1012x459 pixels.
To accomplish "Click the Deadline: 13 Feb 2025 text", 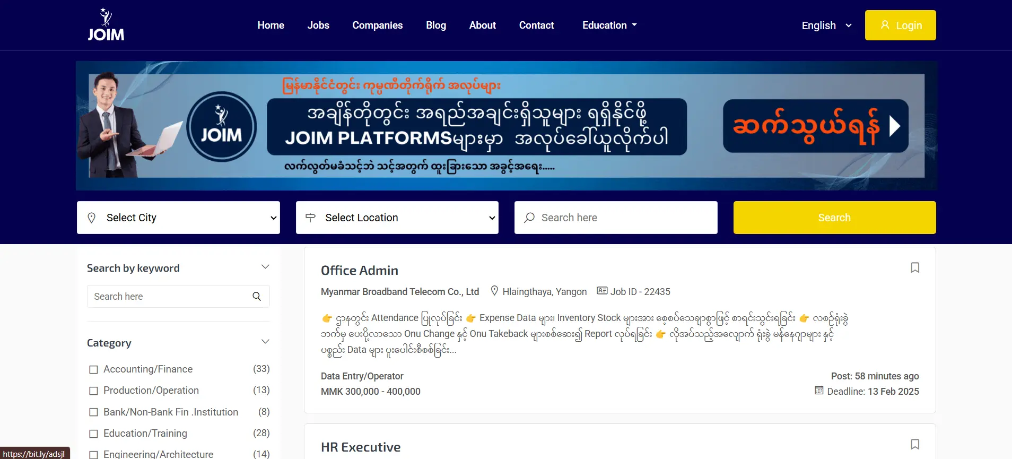I will pyautogui.click(x=873, y=391).
